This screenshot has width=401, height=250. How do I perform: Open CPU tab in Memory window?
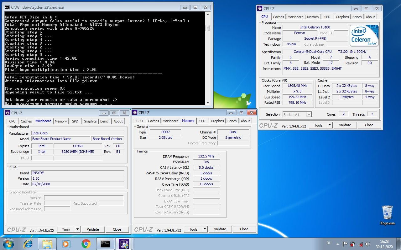click(x=139, y=121)
